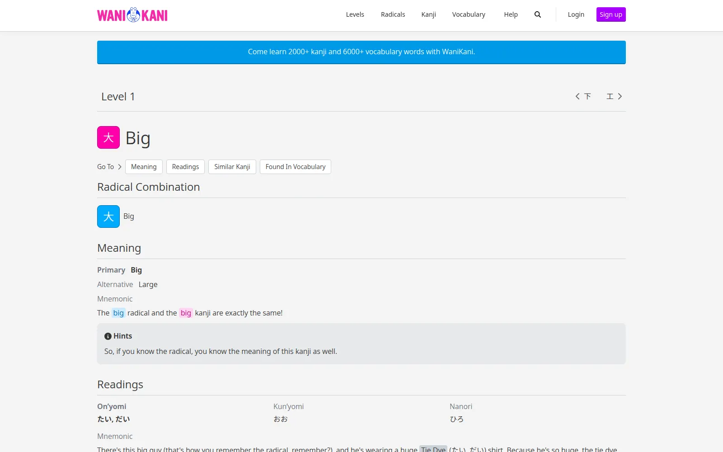Jump to the Readings section
723x452 pixels.
(185, 167)
